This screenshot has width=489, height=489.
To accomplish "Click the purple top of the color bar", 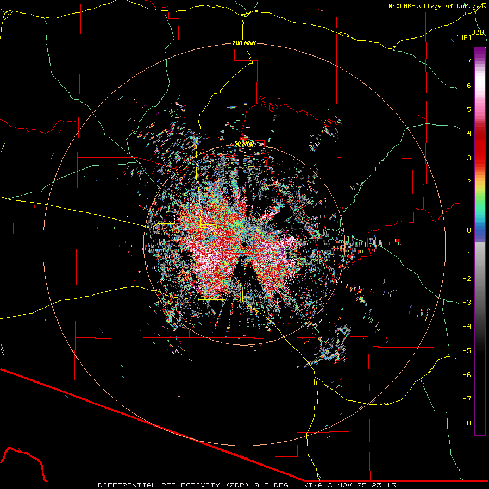I will pos(480,53).
